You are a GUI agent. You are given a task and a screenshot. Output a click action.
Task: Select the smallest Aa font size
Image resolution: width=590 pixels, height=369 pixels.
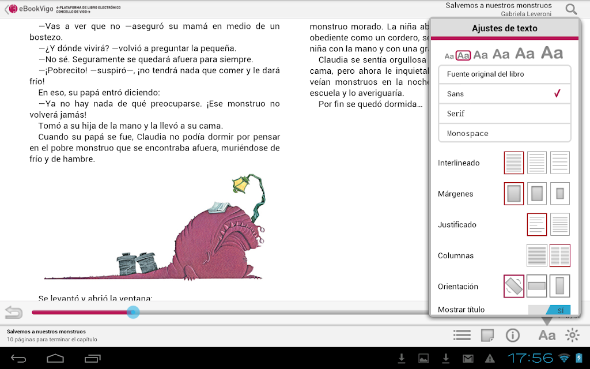449,57
